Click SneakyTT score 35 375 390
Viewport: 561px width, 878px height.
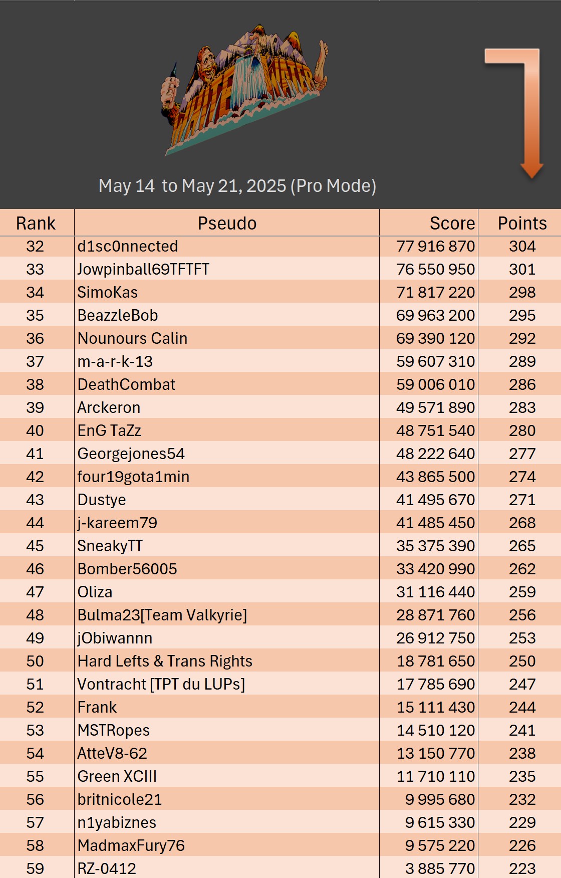click(435, 546)
